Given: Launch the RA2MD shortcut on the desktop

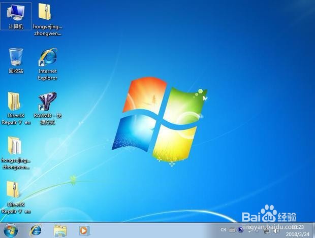Looking at the screenshot, I should [x=47, y=109].
